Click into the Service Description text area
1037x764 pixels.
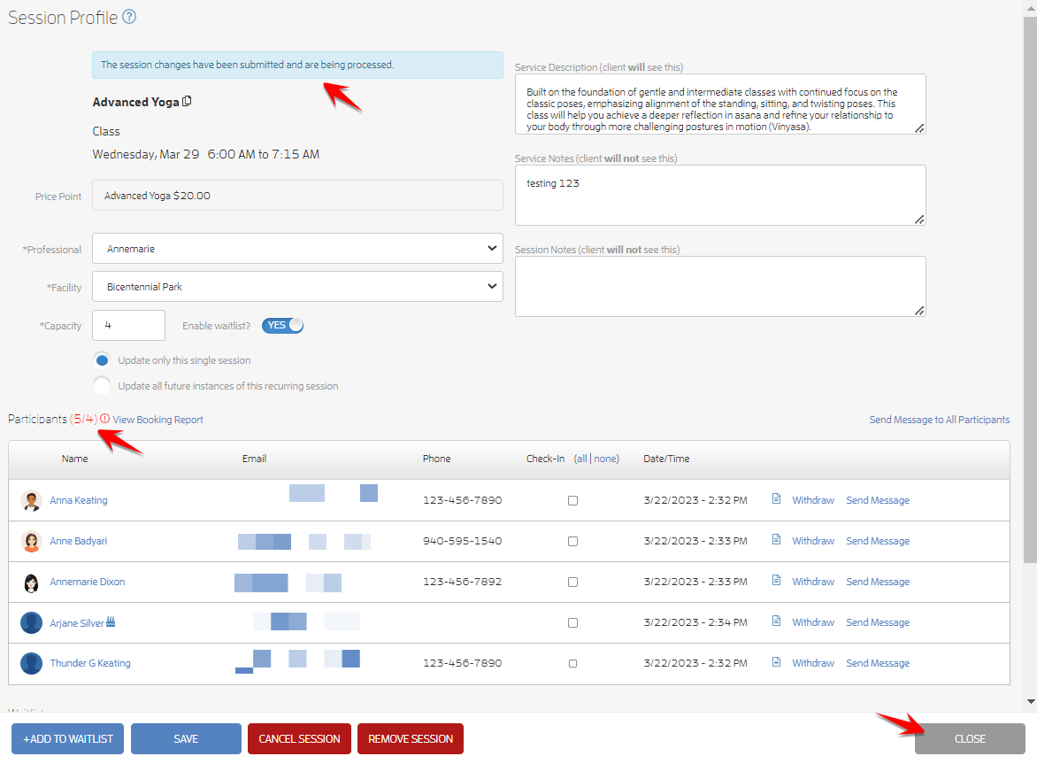(x=720, y=104)
